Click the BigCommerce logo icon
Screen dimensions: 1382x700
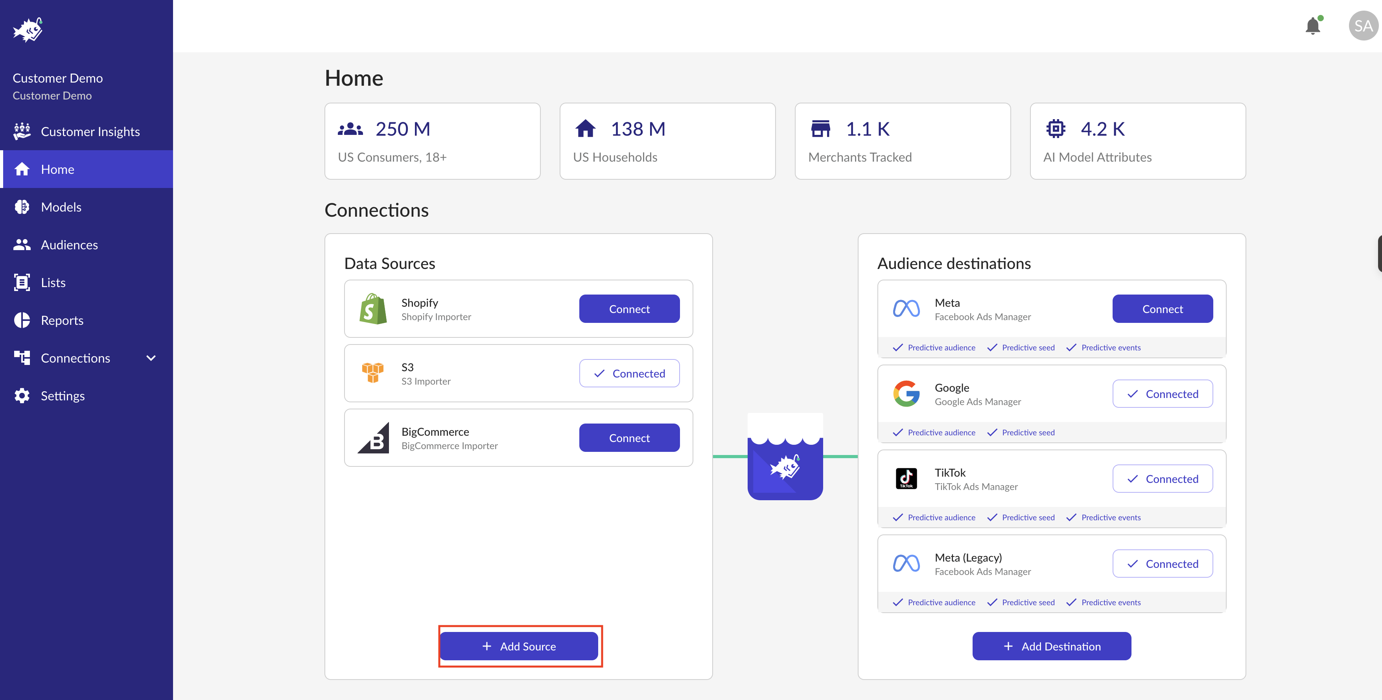[x=373, y=438]
